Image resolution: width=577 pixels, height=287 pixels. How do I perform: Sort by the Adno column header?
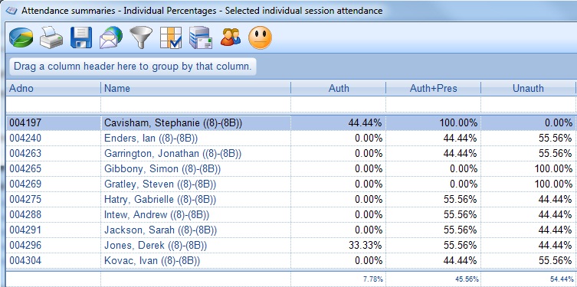click(53, 88)
